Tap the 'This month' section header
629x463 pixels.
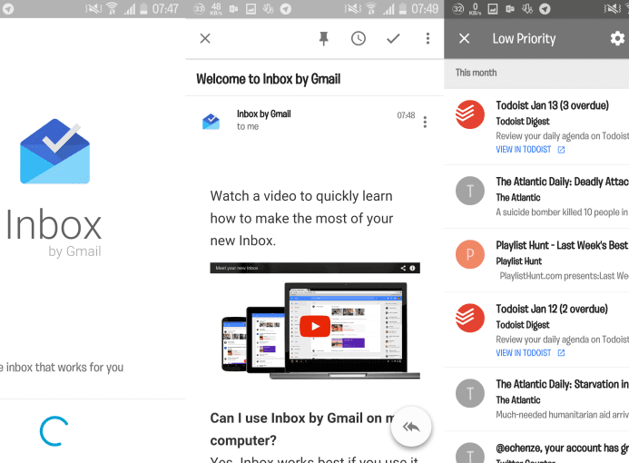476,73
